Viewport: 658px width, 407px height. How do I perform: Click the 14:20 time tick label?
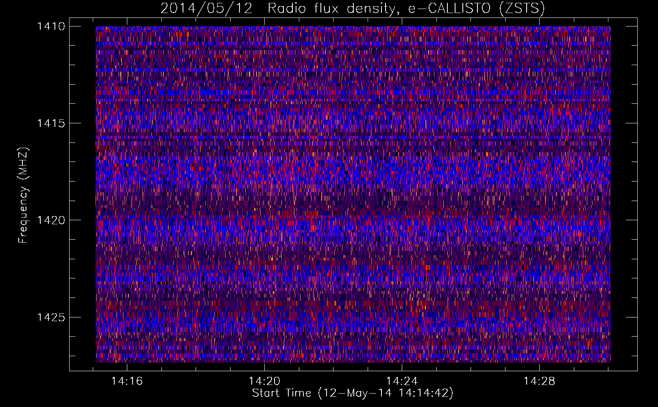click(x=265, y=381)
